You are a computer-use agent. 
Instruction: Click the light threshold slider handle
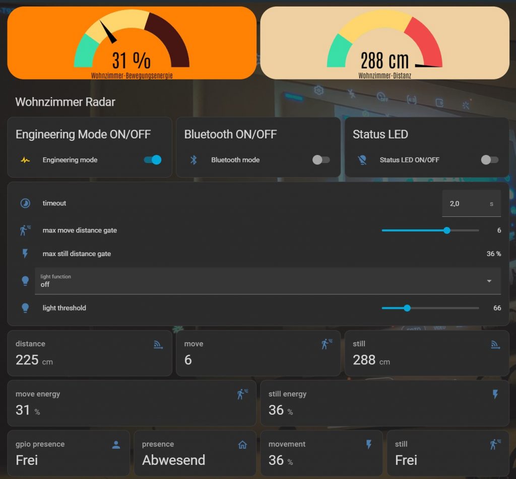(407, 308)
